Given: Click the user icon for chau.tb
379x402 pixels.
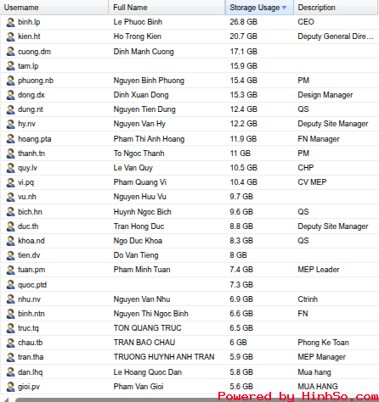Looking at the screenshot, I should coord(10,343).
